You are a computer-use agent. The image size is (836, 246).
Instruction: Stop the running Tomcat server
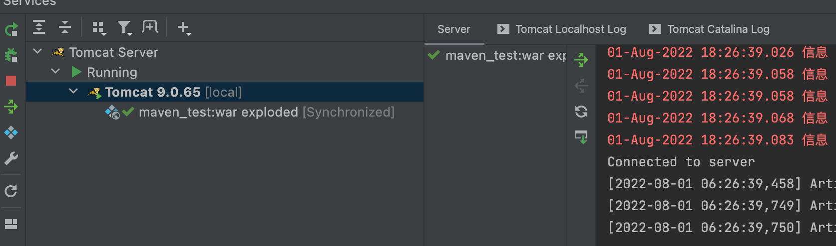click(11, 81)
